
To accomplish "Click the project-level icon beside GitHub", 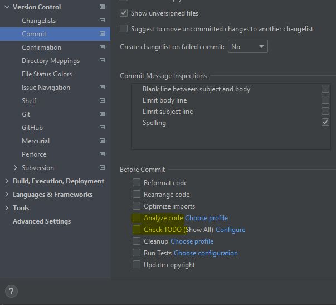I will [x=102, y=127].
